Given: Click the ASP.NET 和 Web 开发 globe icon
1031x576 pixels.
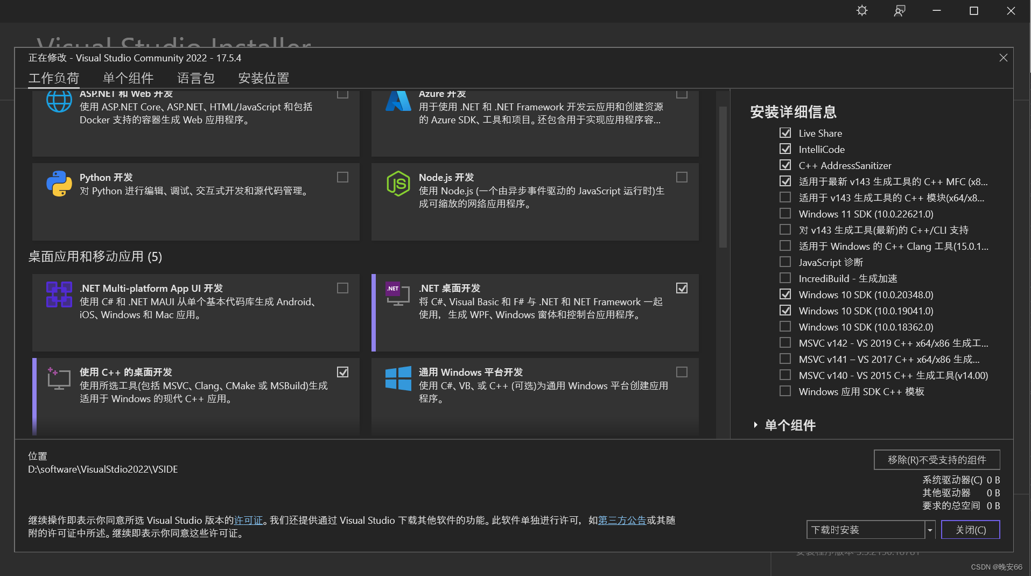Looking at the screenshot, I should pos(59,101).
